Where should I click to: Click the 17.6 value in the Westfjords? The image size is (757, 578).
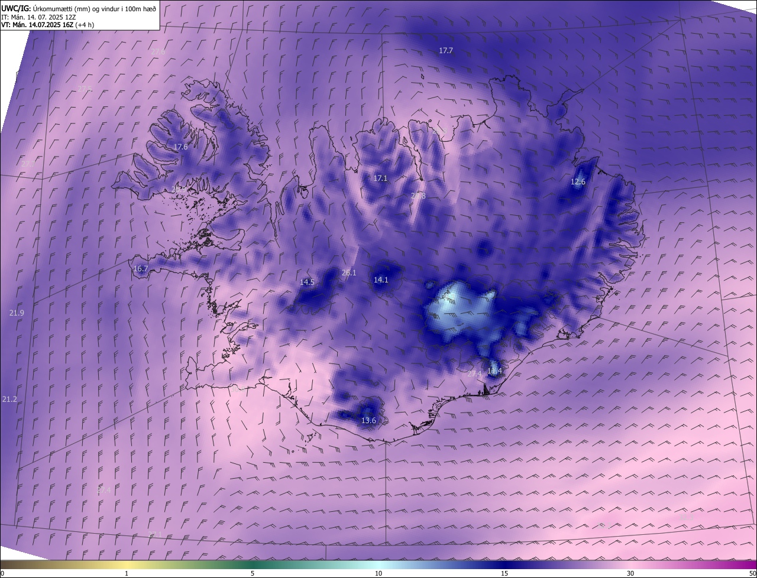[180, 147]
